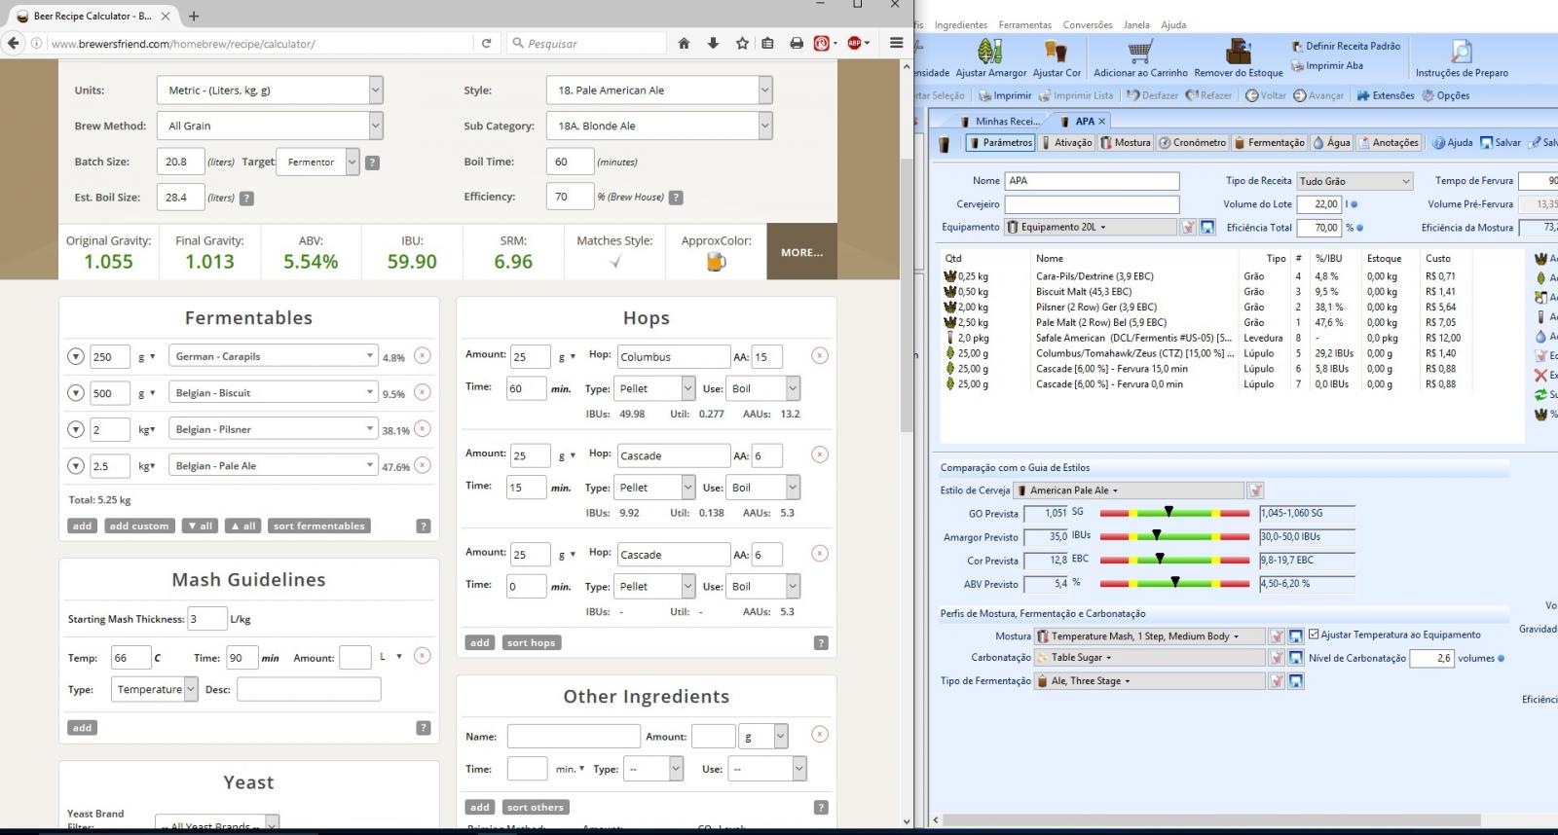
Task: Click Amargor Previsto gauge bar
Action: (1174, 536)
